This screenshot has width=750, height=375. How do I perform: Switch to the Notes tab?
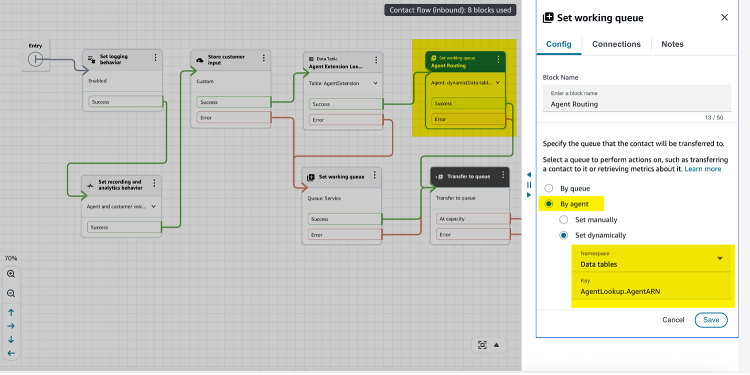point(672,44)
